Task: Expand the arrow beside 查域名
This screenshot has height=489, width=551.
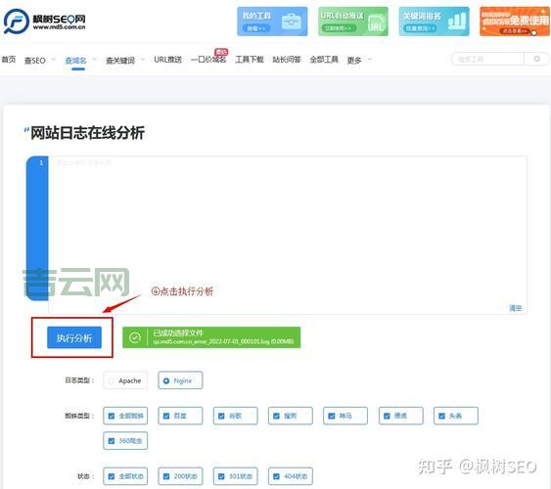Action: (95, 60)
